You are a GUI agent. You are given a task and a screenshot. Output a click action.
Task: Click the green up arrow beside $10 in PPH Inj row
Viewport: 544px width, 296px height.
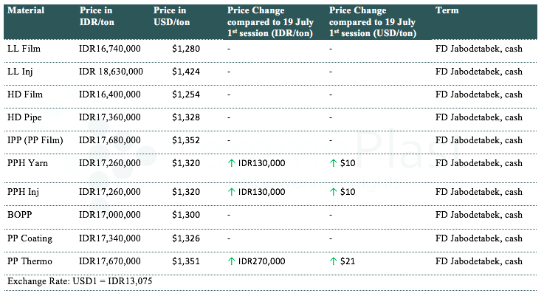(334, 191)
